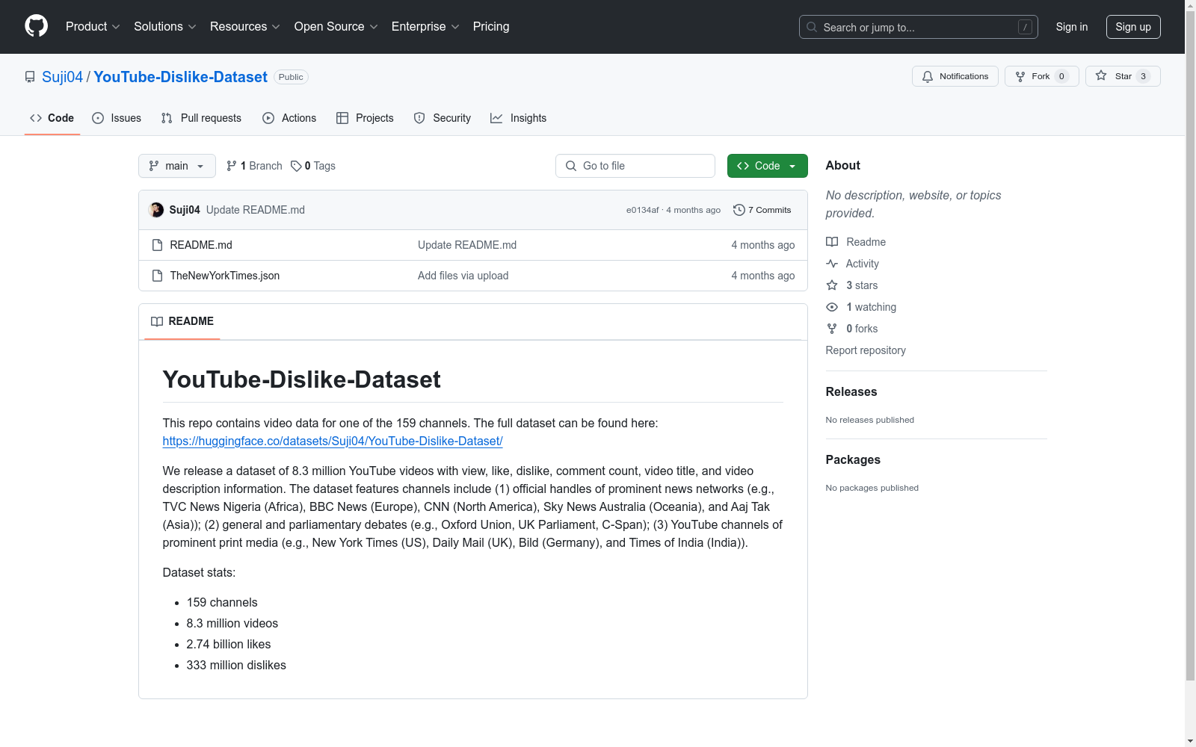
Task: Open the latest commit message Update README.md
Action: pyautogui.click(x=256, y=210)
